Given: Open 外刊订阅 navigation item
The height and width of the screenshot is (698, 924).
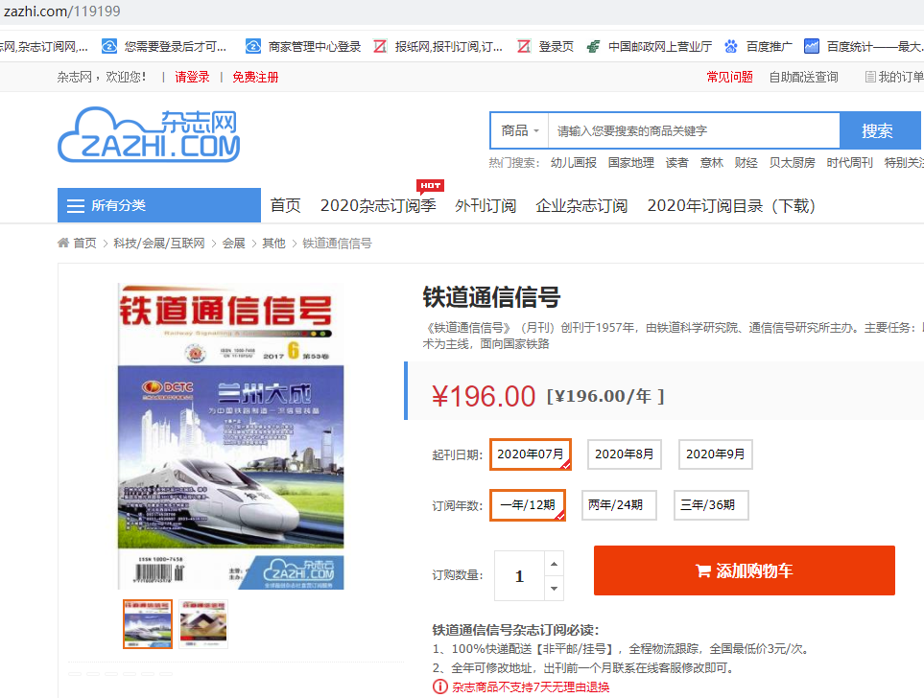Looking at the screenshot, I should (486, 205).
